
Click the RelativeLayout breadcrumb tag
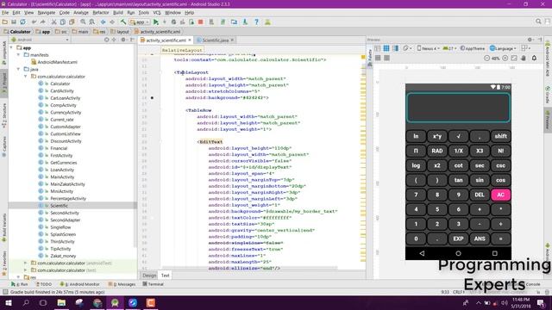(x=182, y=50)
